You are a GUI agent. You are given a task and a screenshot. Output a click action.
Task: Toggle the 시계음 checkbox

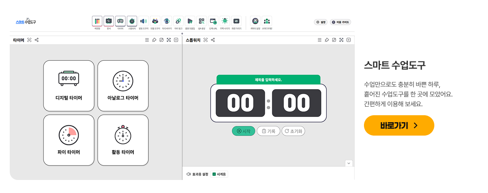tap(214, 174)
